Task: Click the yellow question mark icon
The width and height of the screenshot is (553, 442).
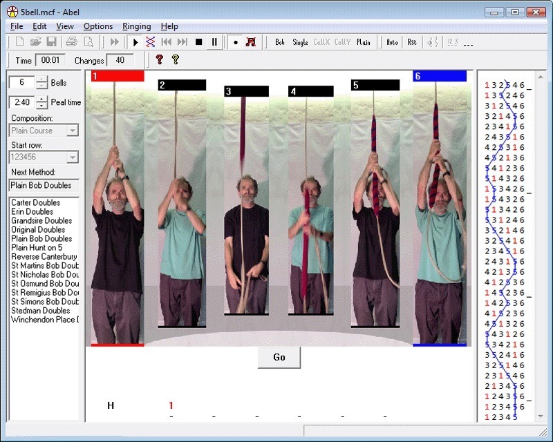Action: point(176,59)
